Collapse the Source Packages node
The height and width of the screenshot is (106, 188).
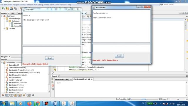(x=4, y=19)
